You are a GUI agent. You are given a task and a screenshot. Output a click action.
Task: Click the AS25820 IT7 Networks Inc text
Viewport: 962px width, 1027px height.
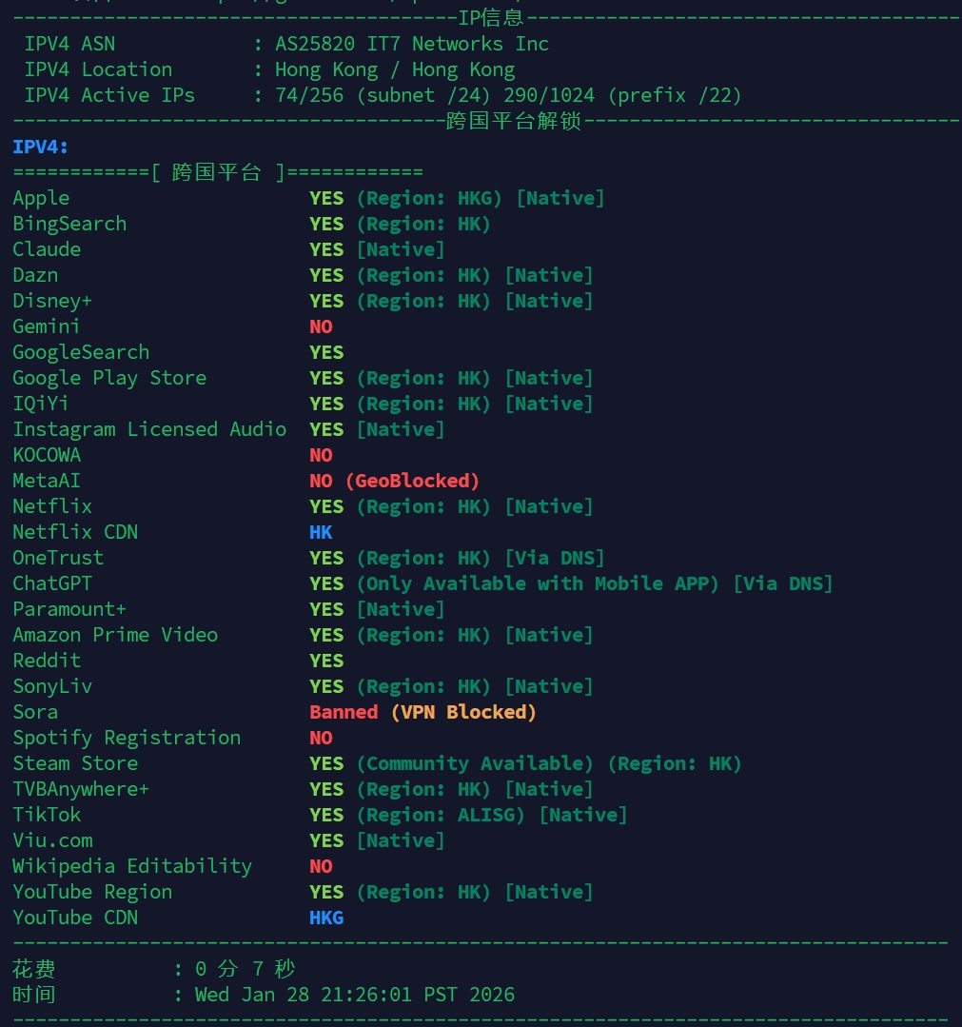[x=411, y=44]
